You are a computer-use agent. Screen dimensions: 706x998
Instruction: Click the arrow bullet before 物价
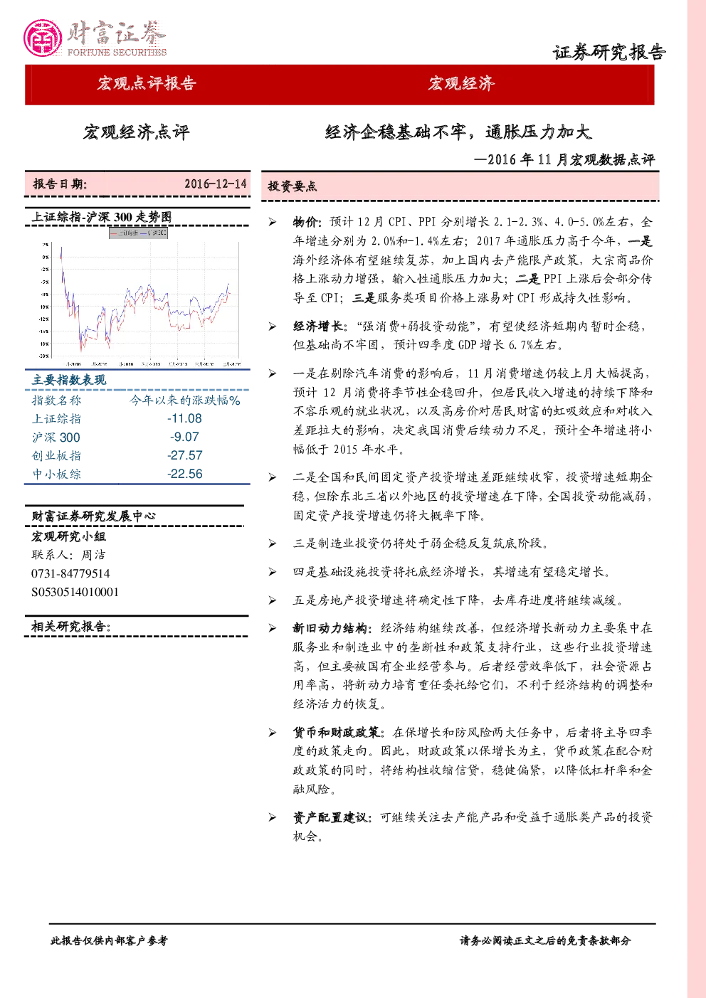click(x=273, y=223)
